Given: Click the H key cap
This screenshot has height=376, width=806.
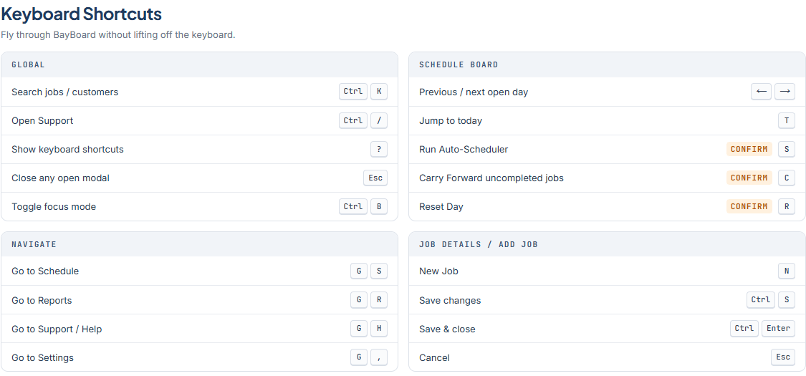Looking at the screenshot, I should tap(379, 329).
